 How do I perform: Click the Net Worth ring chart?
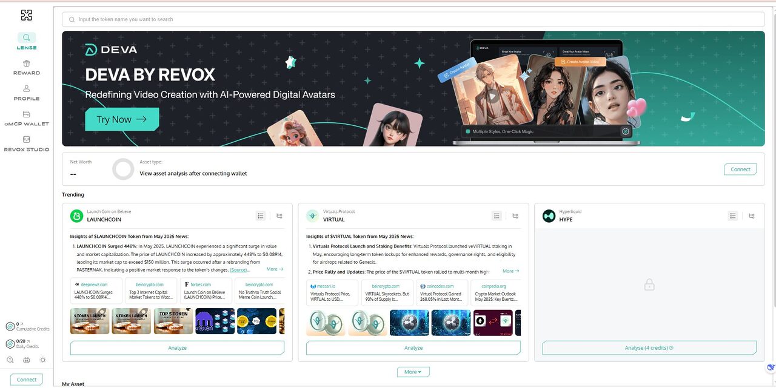point(123,169)
